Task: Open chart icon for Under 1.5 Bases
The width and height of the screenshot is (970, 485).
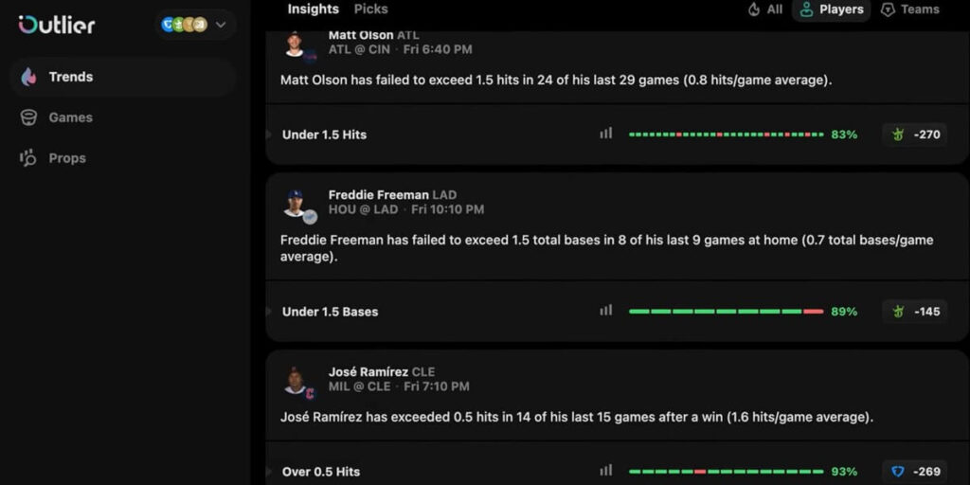Action: tap(606, 311)
